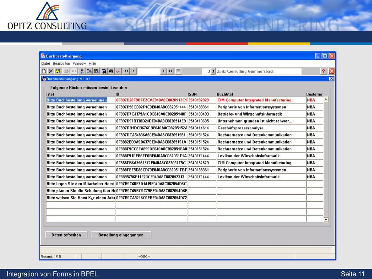Click the new record toolbar icon
The image size is (372, 279).
pyautogui.click(x=44, y=71)
